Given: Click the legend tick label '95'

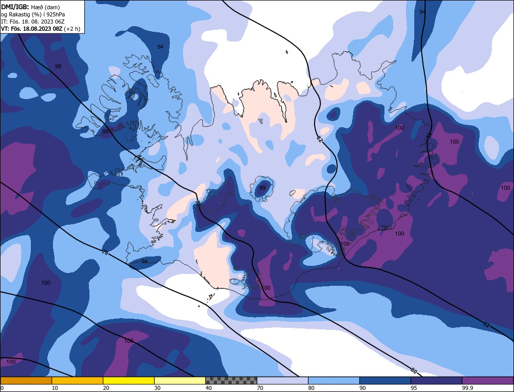Looking at the screenshot, I should [414, 388].
